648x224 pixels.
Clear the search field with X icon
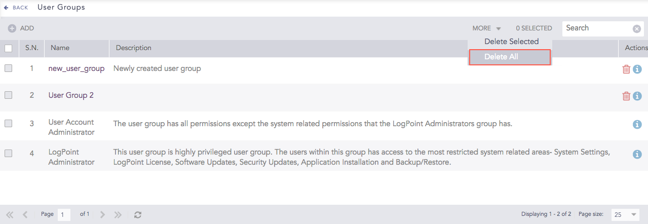(637, 29)
